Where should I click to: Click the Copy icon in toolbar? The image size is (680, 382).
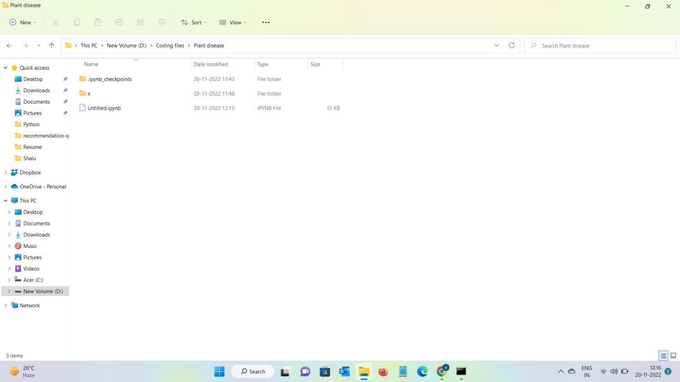pos(76,23)
